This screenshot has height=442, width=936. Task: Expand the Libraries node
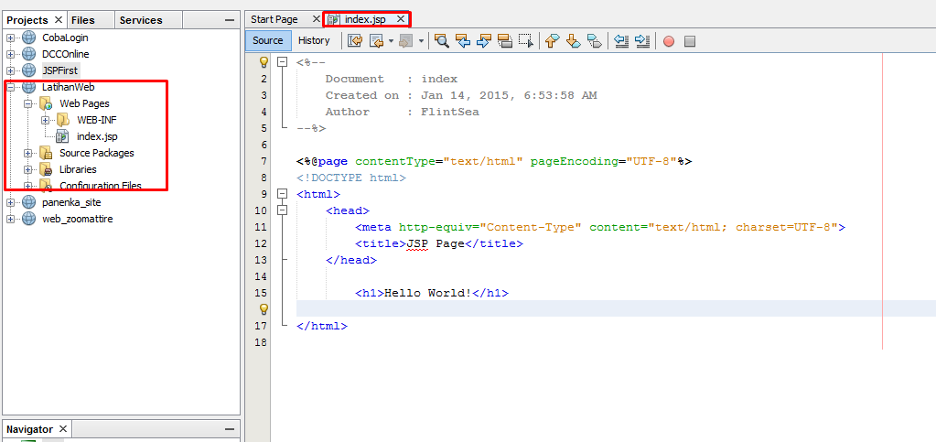(28, 169)
